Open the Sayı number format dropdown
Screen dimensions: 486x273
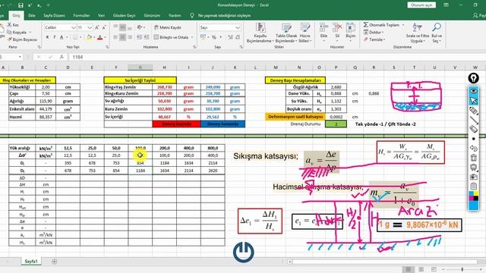click(238, 27)
